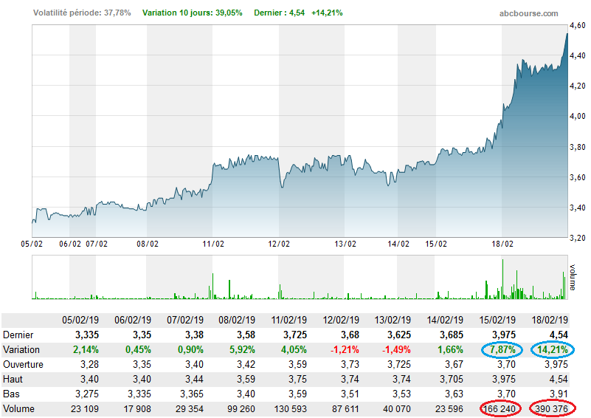Select the 08/02/19 column header
This screenshot has height=418, width=591.
[x=237, y=320]
